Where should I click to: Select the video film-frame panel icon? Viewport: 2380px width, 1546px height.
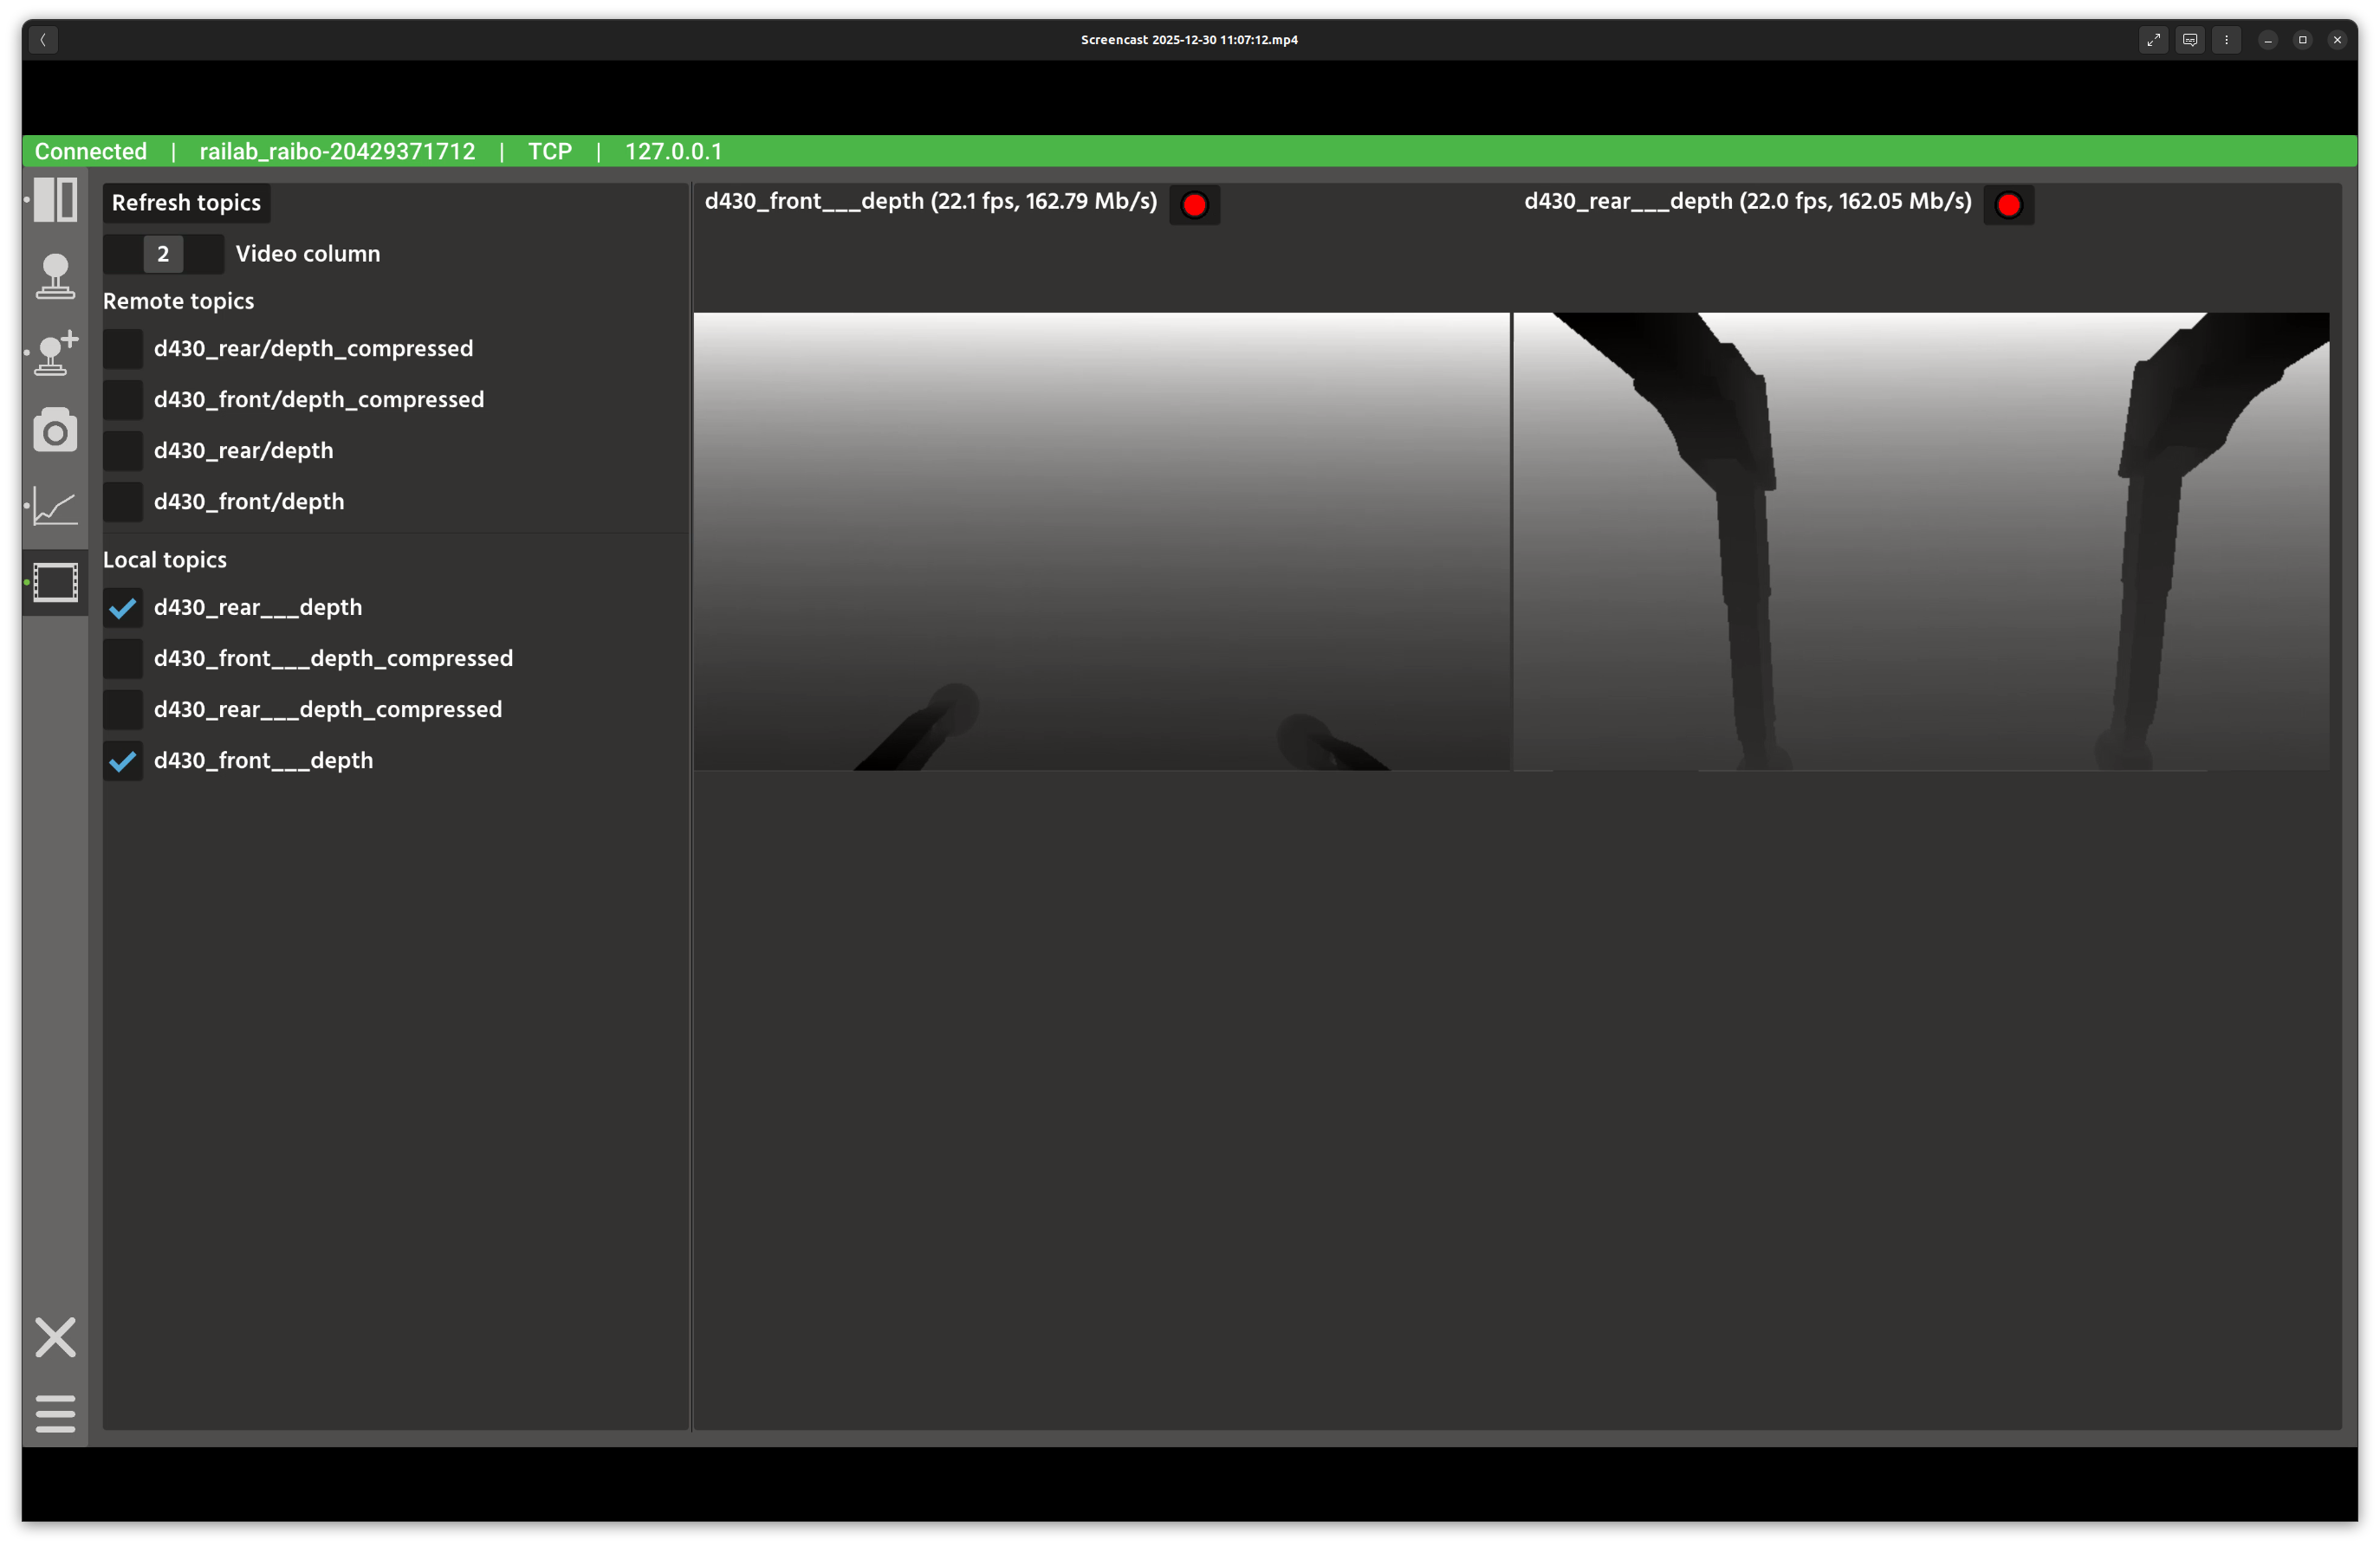[x=55, y=583]
